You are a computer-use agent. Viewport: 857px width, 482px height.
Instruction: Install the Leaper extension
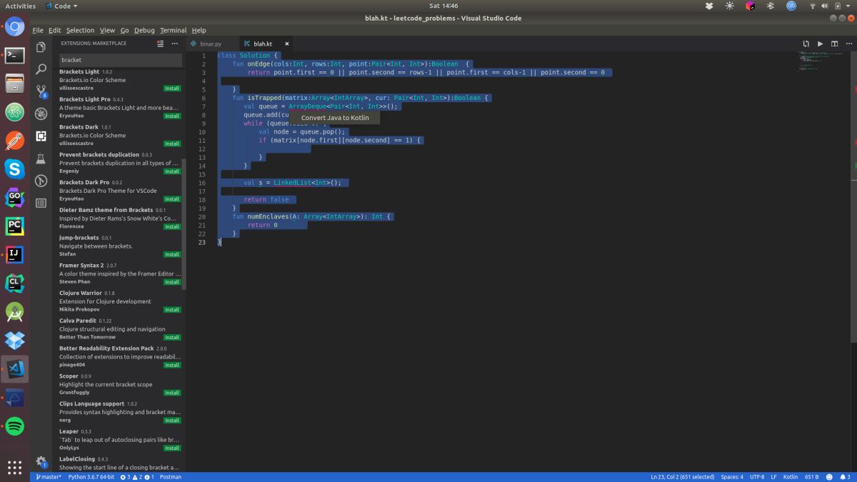pyautogui.click(x=172, y=448)
